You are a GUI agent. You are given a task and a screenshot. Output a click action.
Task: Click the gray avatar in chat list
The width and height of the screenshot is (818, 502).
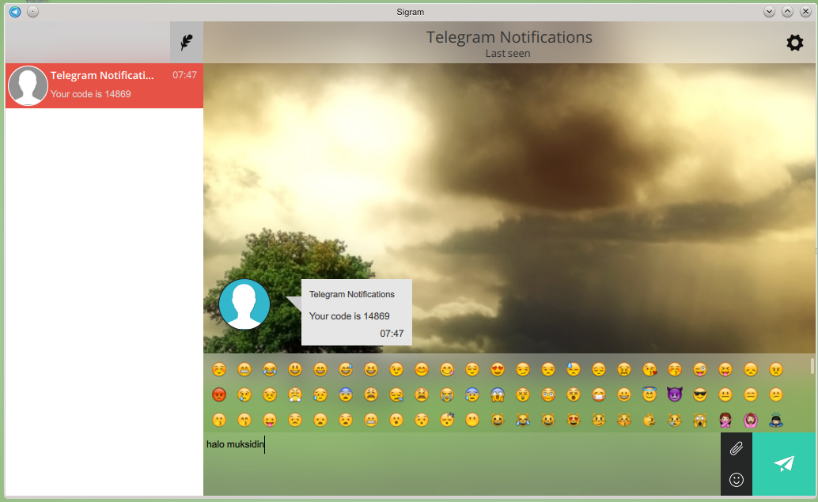tap(28, 85)
